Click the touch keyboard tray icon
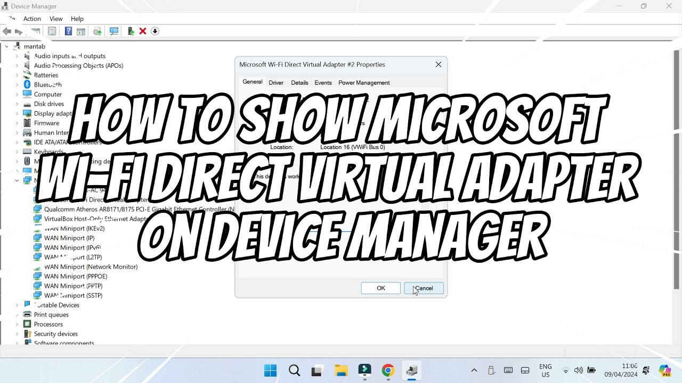 pyautogui.click(x=508, y=370)
